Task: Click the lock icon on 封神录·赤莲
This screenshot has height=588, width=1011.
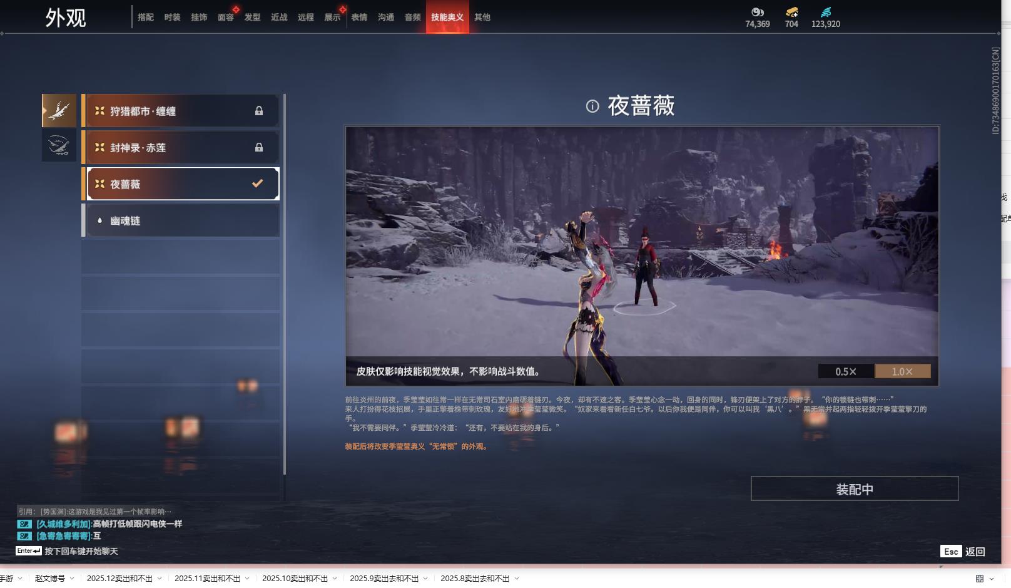Action: click(258, 147)
